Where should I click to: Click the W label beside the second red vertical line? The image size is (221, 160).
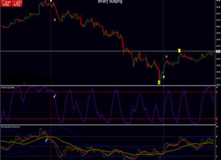tap(166, 57)
